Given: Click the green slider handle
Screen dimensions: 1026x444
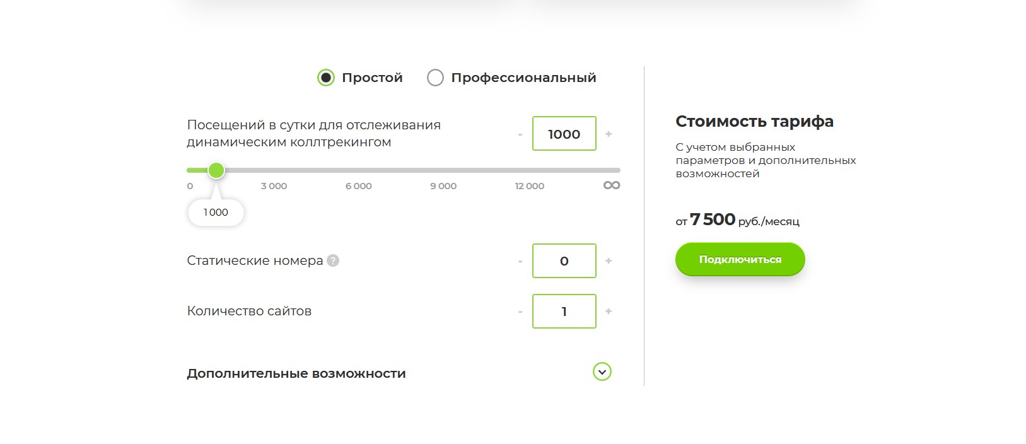Looking at the screenshot, I should 216,170.
